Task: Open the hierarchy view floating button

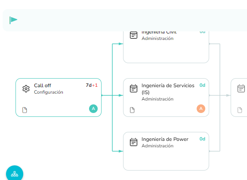Action: coord(15,174)
